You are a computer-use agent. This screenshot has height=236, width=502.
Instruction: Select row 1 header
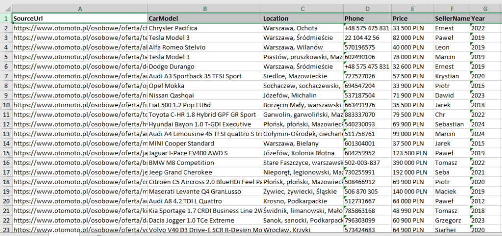pos(6,19)
